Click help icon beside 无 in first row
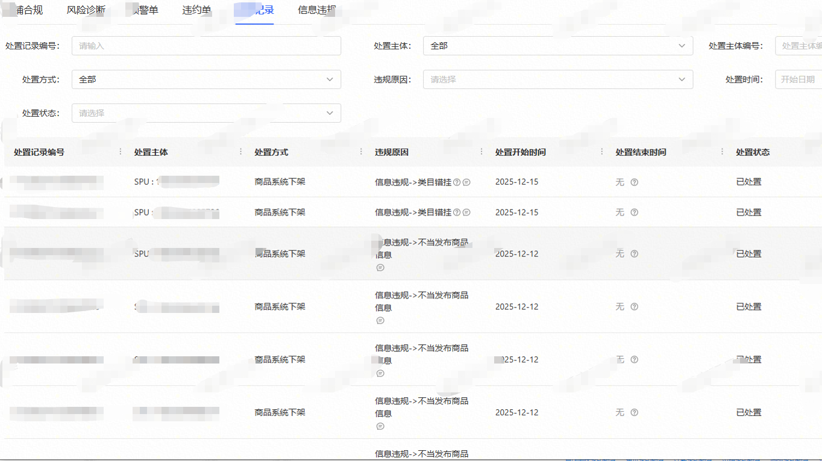822x461 pixels. pyautogui.click(x=634, y=182)
